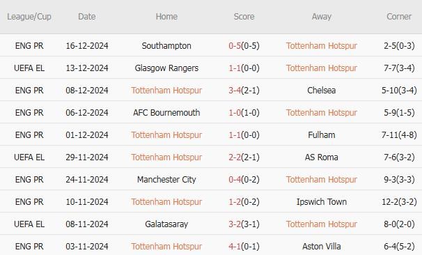Click the 12-2(3-2) corner result
Viewport: 422px width, 255px height.
[x=399, y=202]
